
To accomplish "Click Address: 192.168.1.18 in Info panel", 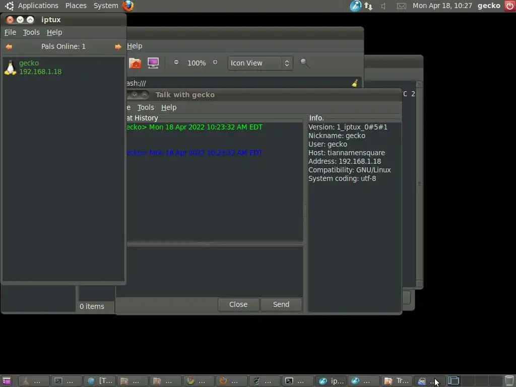I will pyautogui.click(x=345, y=161).
